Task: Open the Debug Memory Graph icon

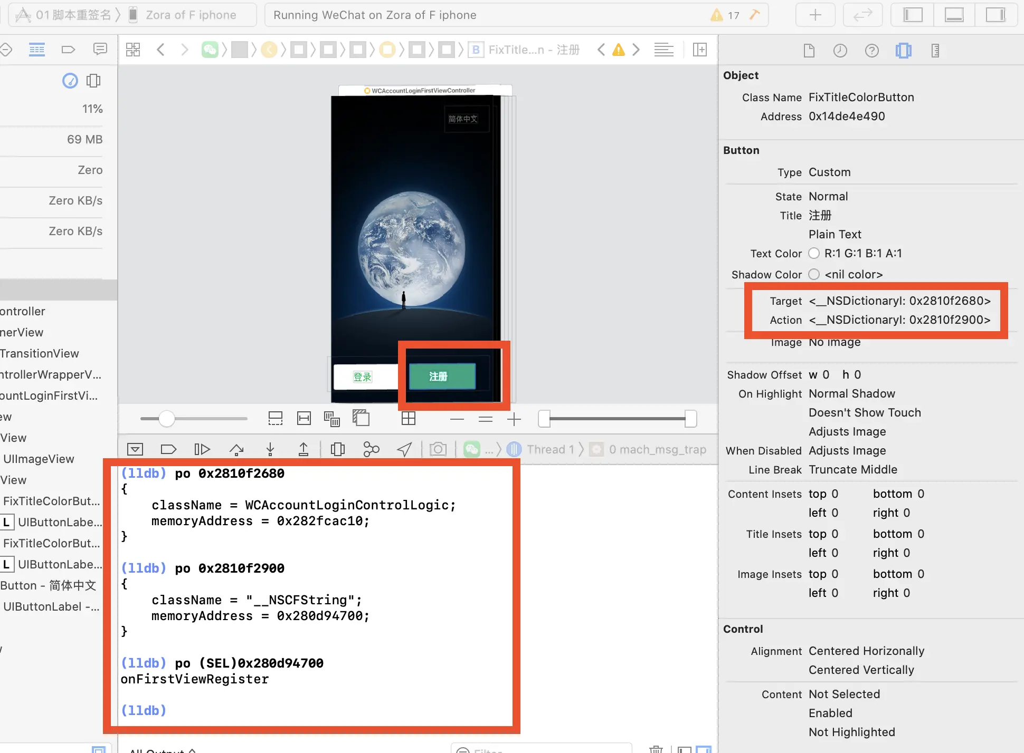Action: 371,449
